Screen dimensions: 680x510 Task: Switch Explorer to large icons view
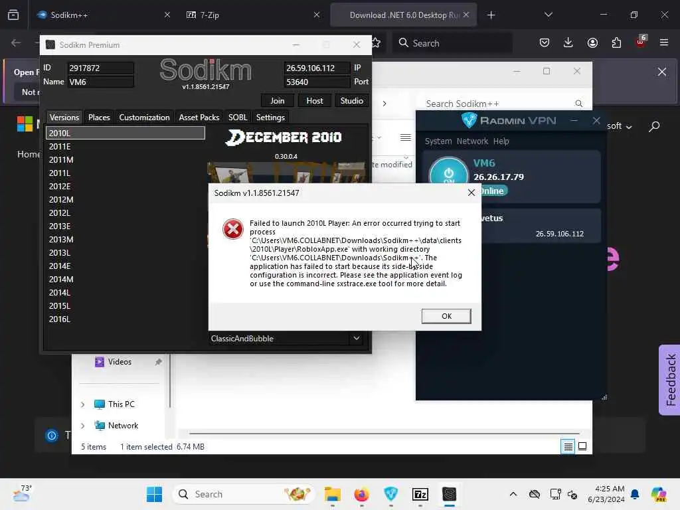click(582, 446)
